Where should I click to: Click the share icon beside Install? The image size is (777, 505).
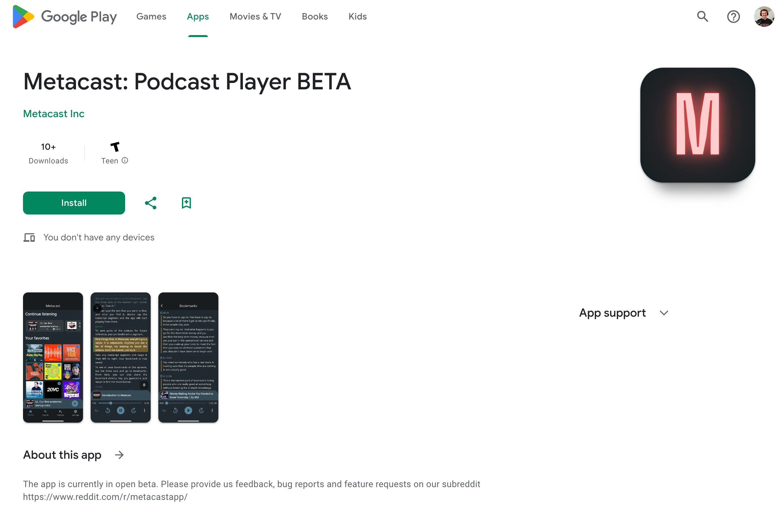150,203
